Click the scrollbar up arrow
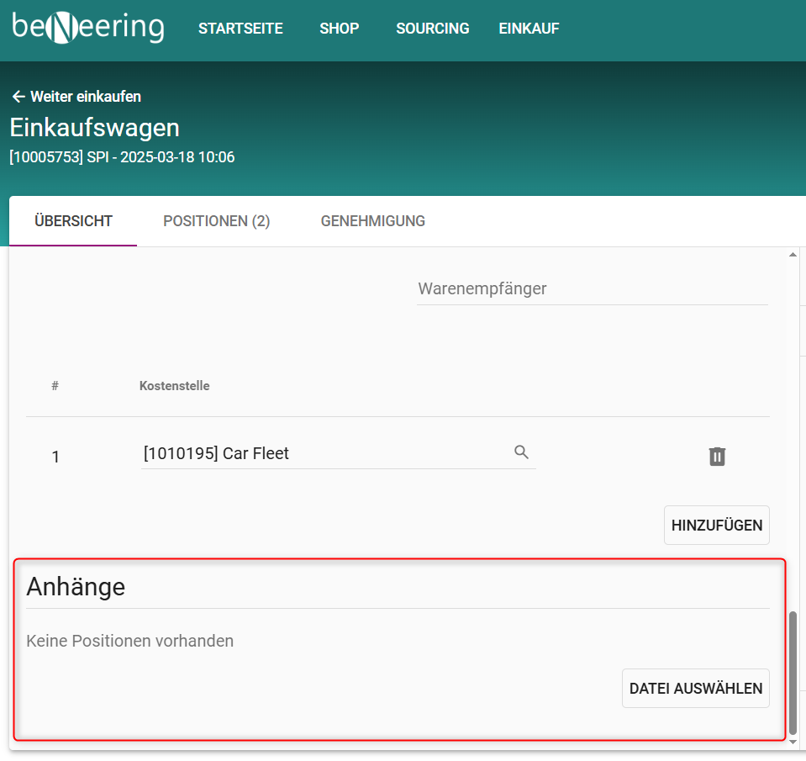 pyautogui.click(x=793, y=255)
